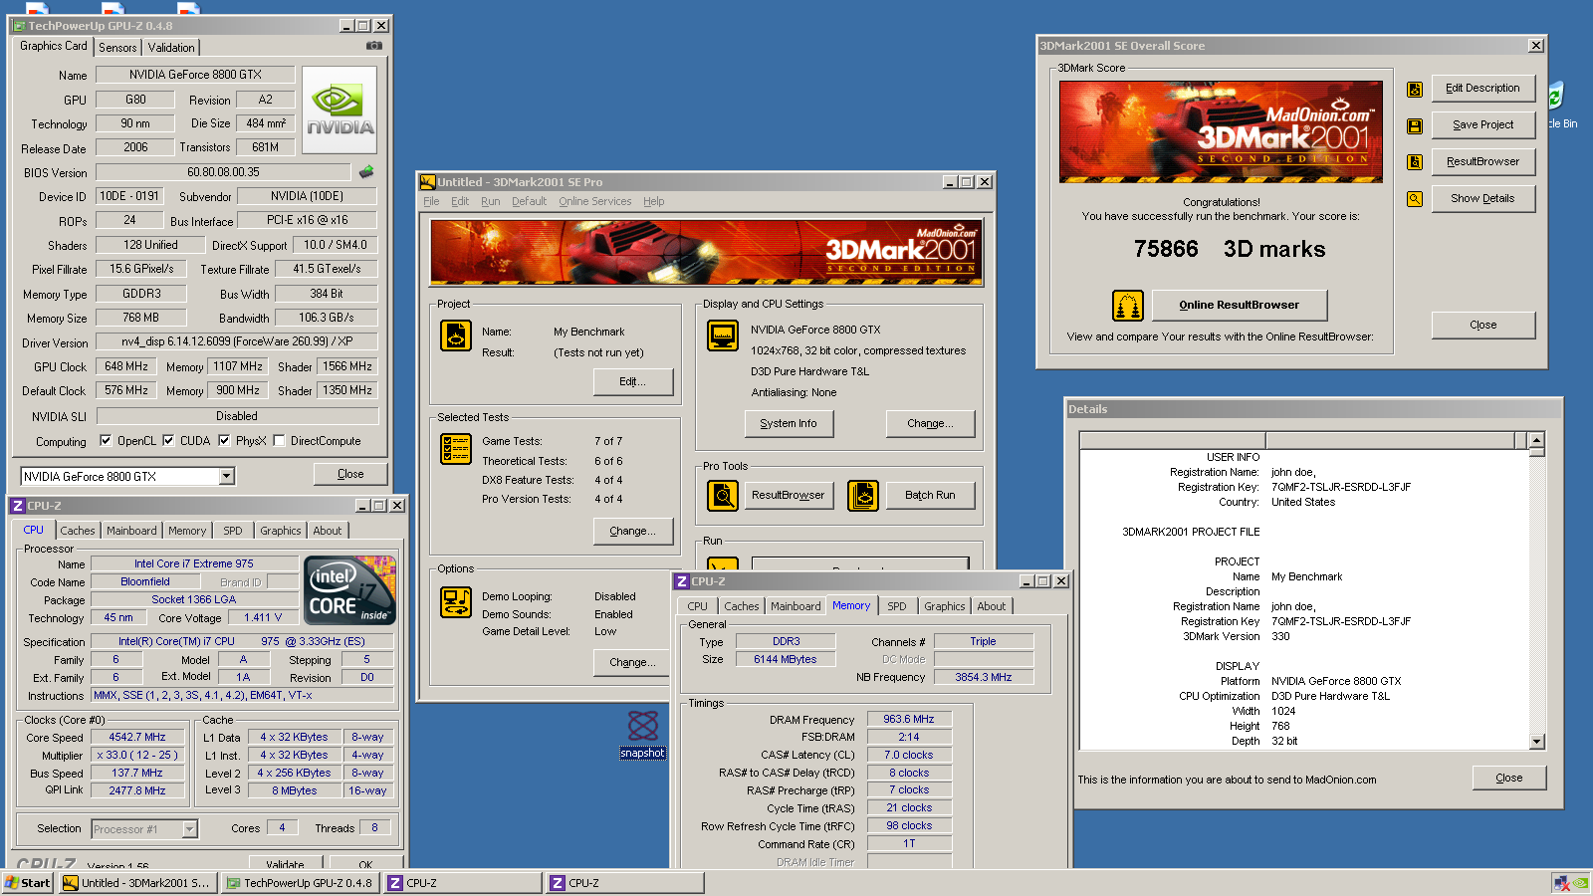The height and width of the screenshot is (896, 1593).
Task: Click Change... button in Options section
Action: click(x=633, y=662)
